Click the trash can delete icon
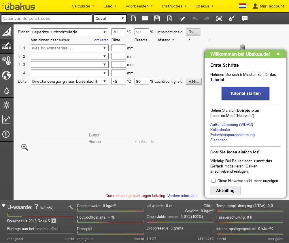 pos(243,47)
